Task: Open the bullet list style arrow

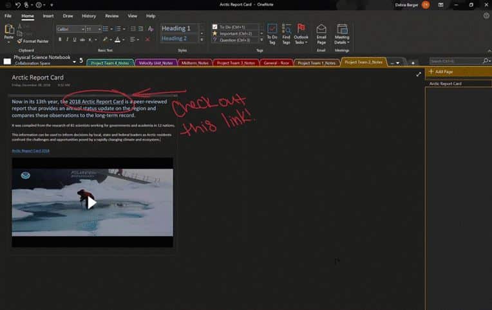Action: 111,29
